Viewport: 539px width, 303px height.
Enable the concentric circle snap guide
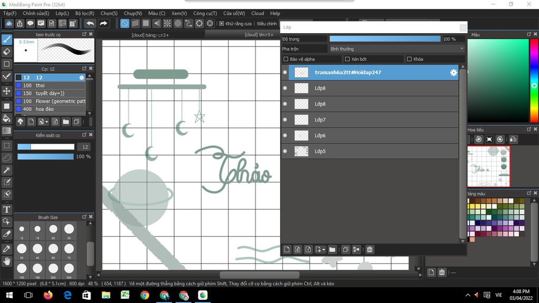coord(178,23)
